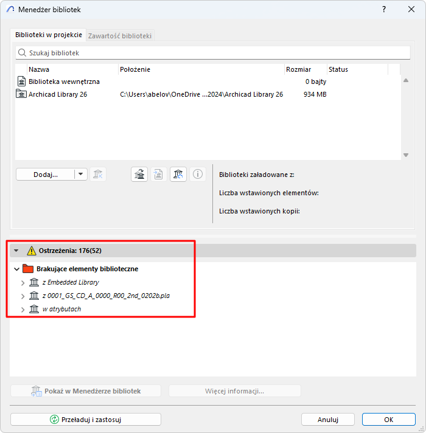Click library icon beside the .pla file entry
426x433 pixels.
pyautogui.click(x=34, y=296)
